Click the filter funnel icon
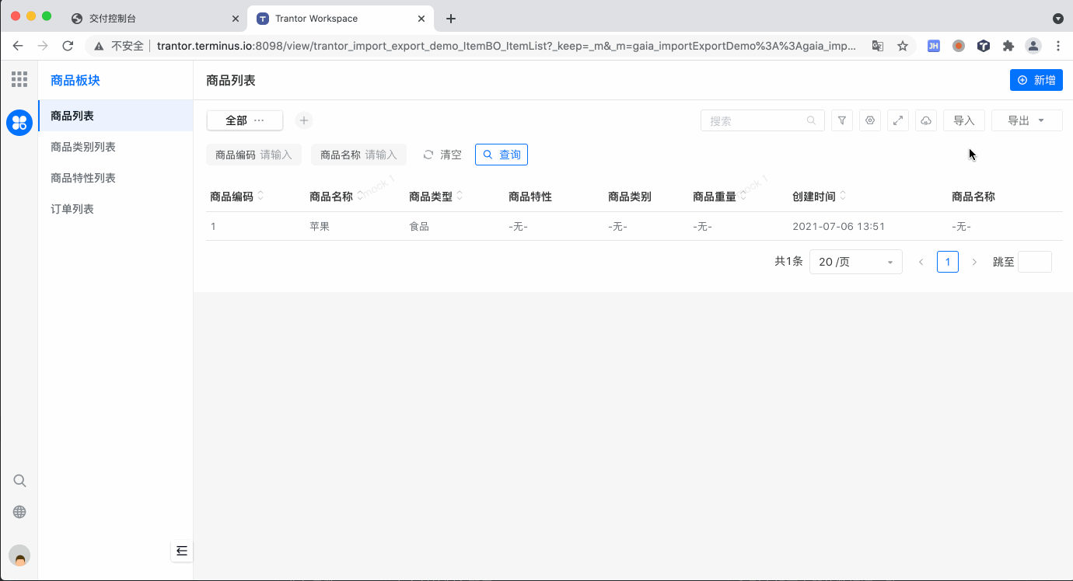This screenshot has height=581, width=1073. pyautogui.click(x=842, y=120)
